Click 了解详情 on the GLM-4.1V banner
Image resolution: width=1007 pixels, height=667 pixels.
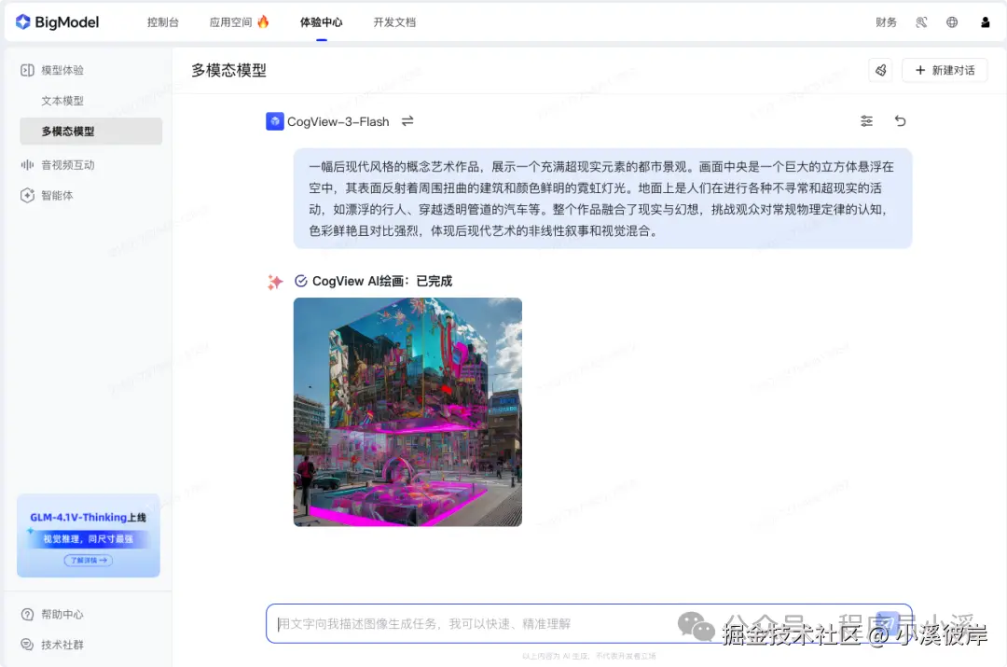coord(89,560)
